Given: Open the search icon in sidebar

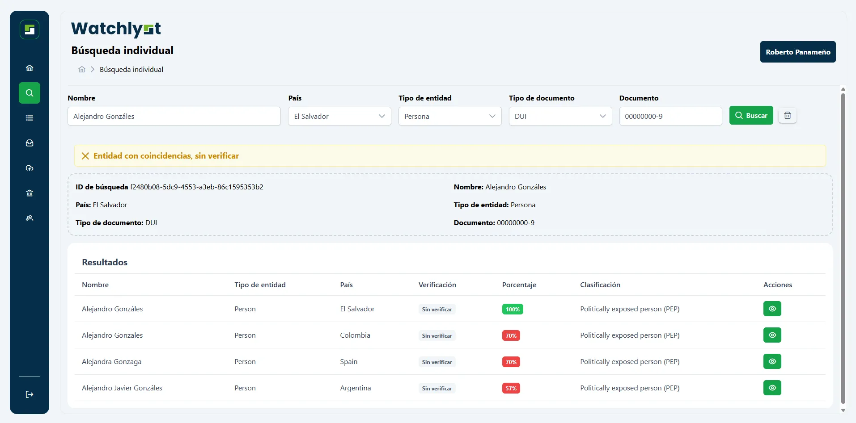Looking at the screenshot, I should tap(30, 93).
